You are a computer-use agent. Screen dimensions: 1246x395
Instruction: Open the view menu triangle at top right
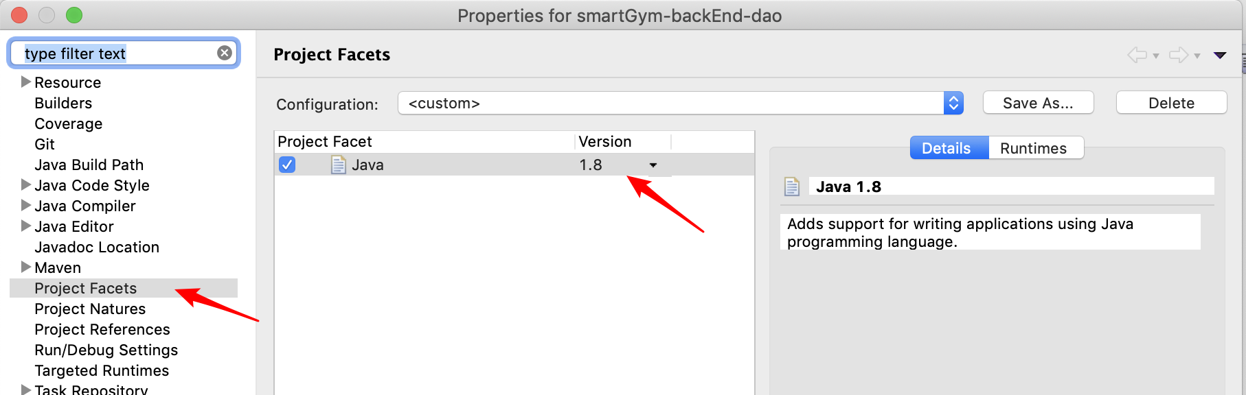(x=1221, y=55)
